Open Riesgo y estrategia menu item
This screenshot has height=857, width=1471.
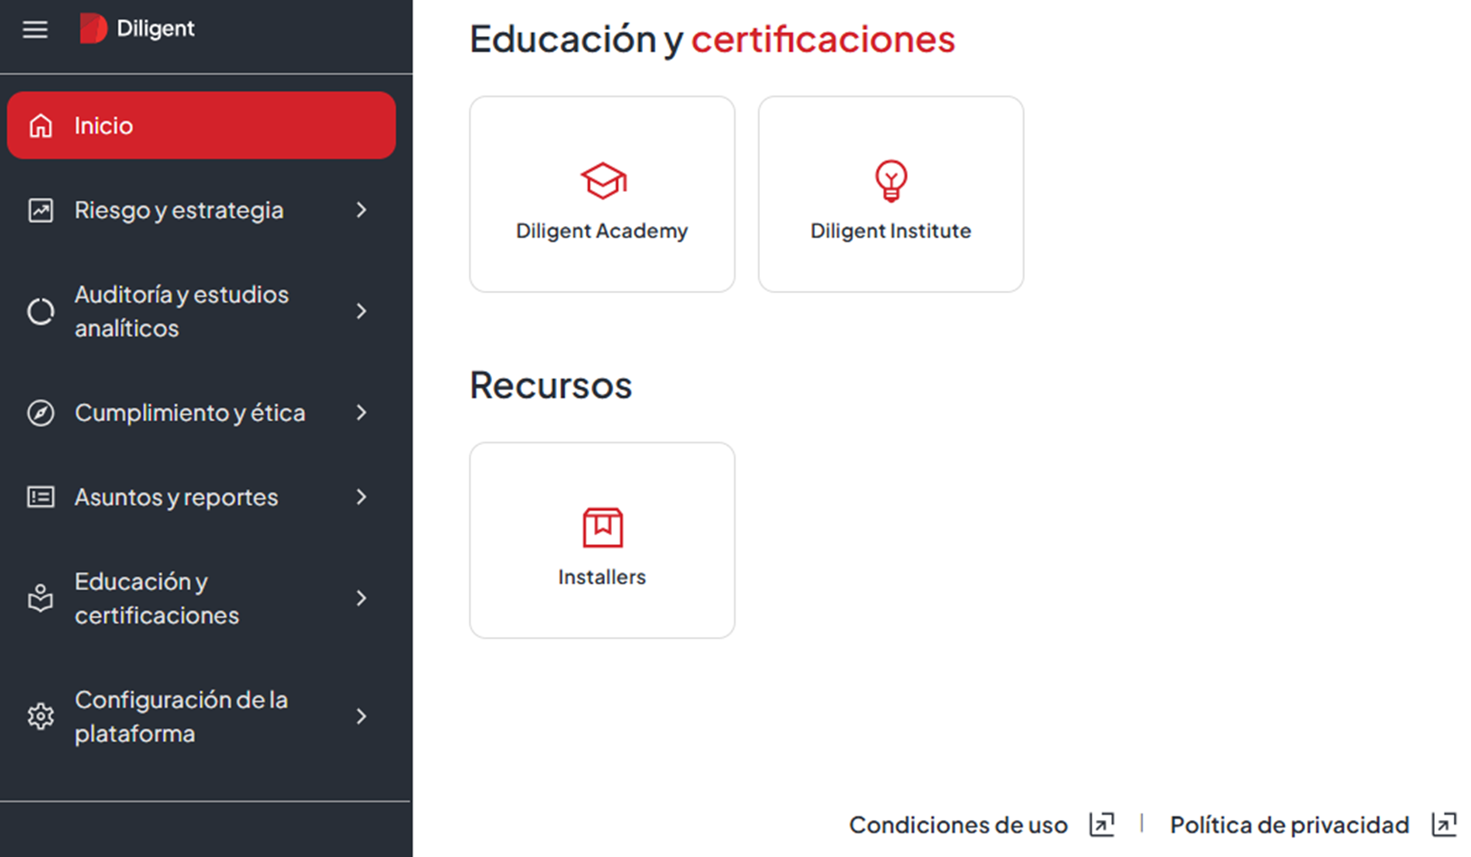click(x=201, y=210)
